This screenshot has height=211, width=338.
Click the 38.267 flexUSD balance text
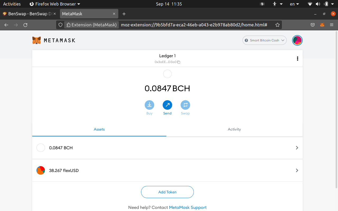coord(64,170)
